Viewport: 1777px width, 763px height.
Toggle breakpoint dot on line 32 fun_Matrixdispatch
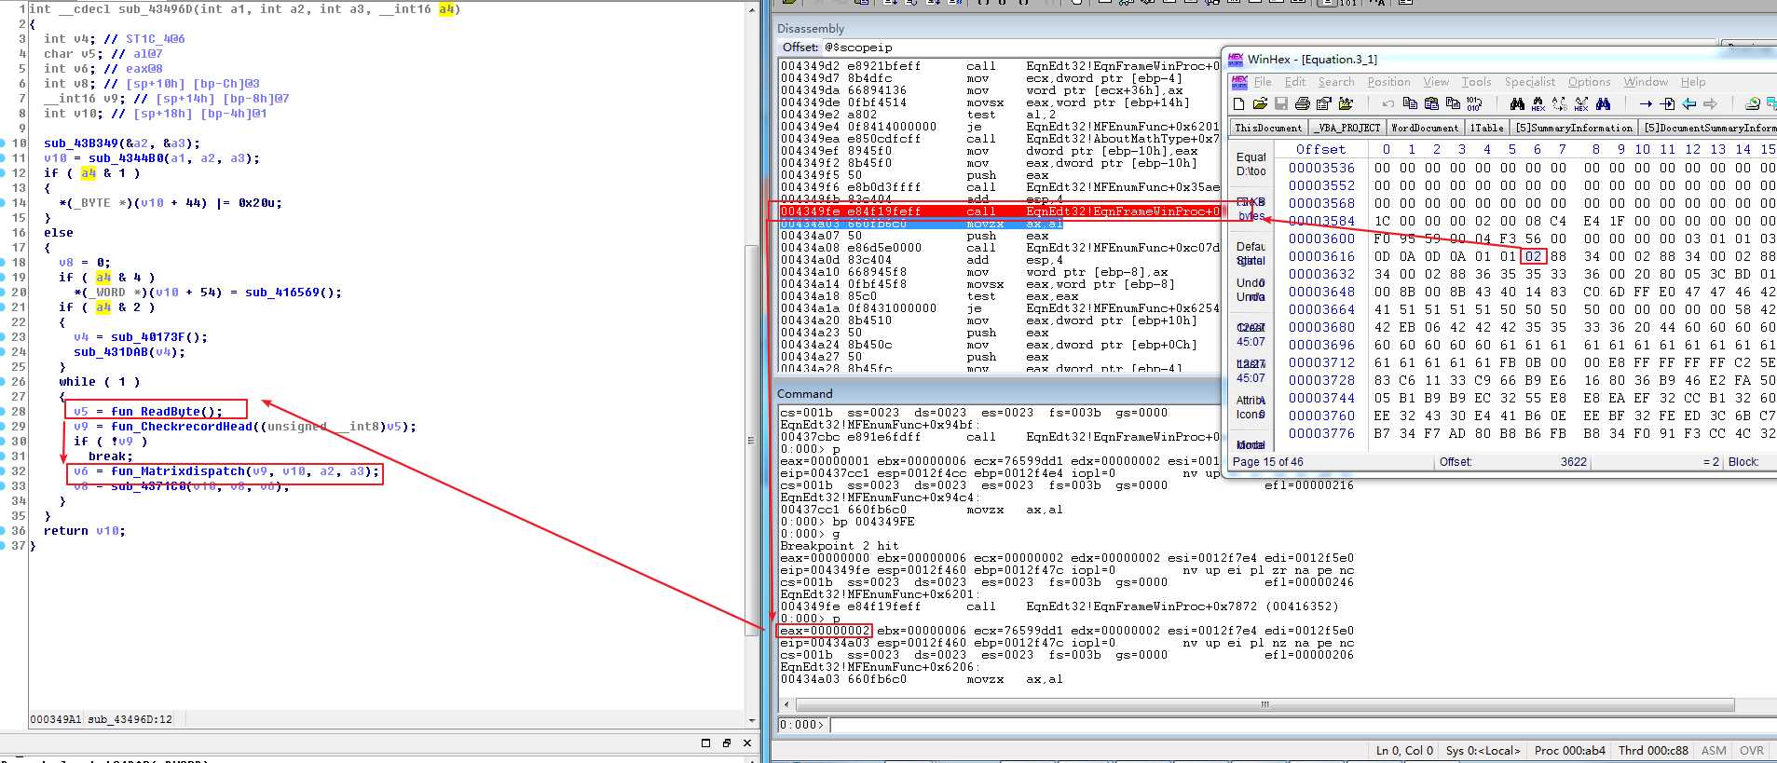click(x=5, y=471)
